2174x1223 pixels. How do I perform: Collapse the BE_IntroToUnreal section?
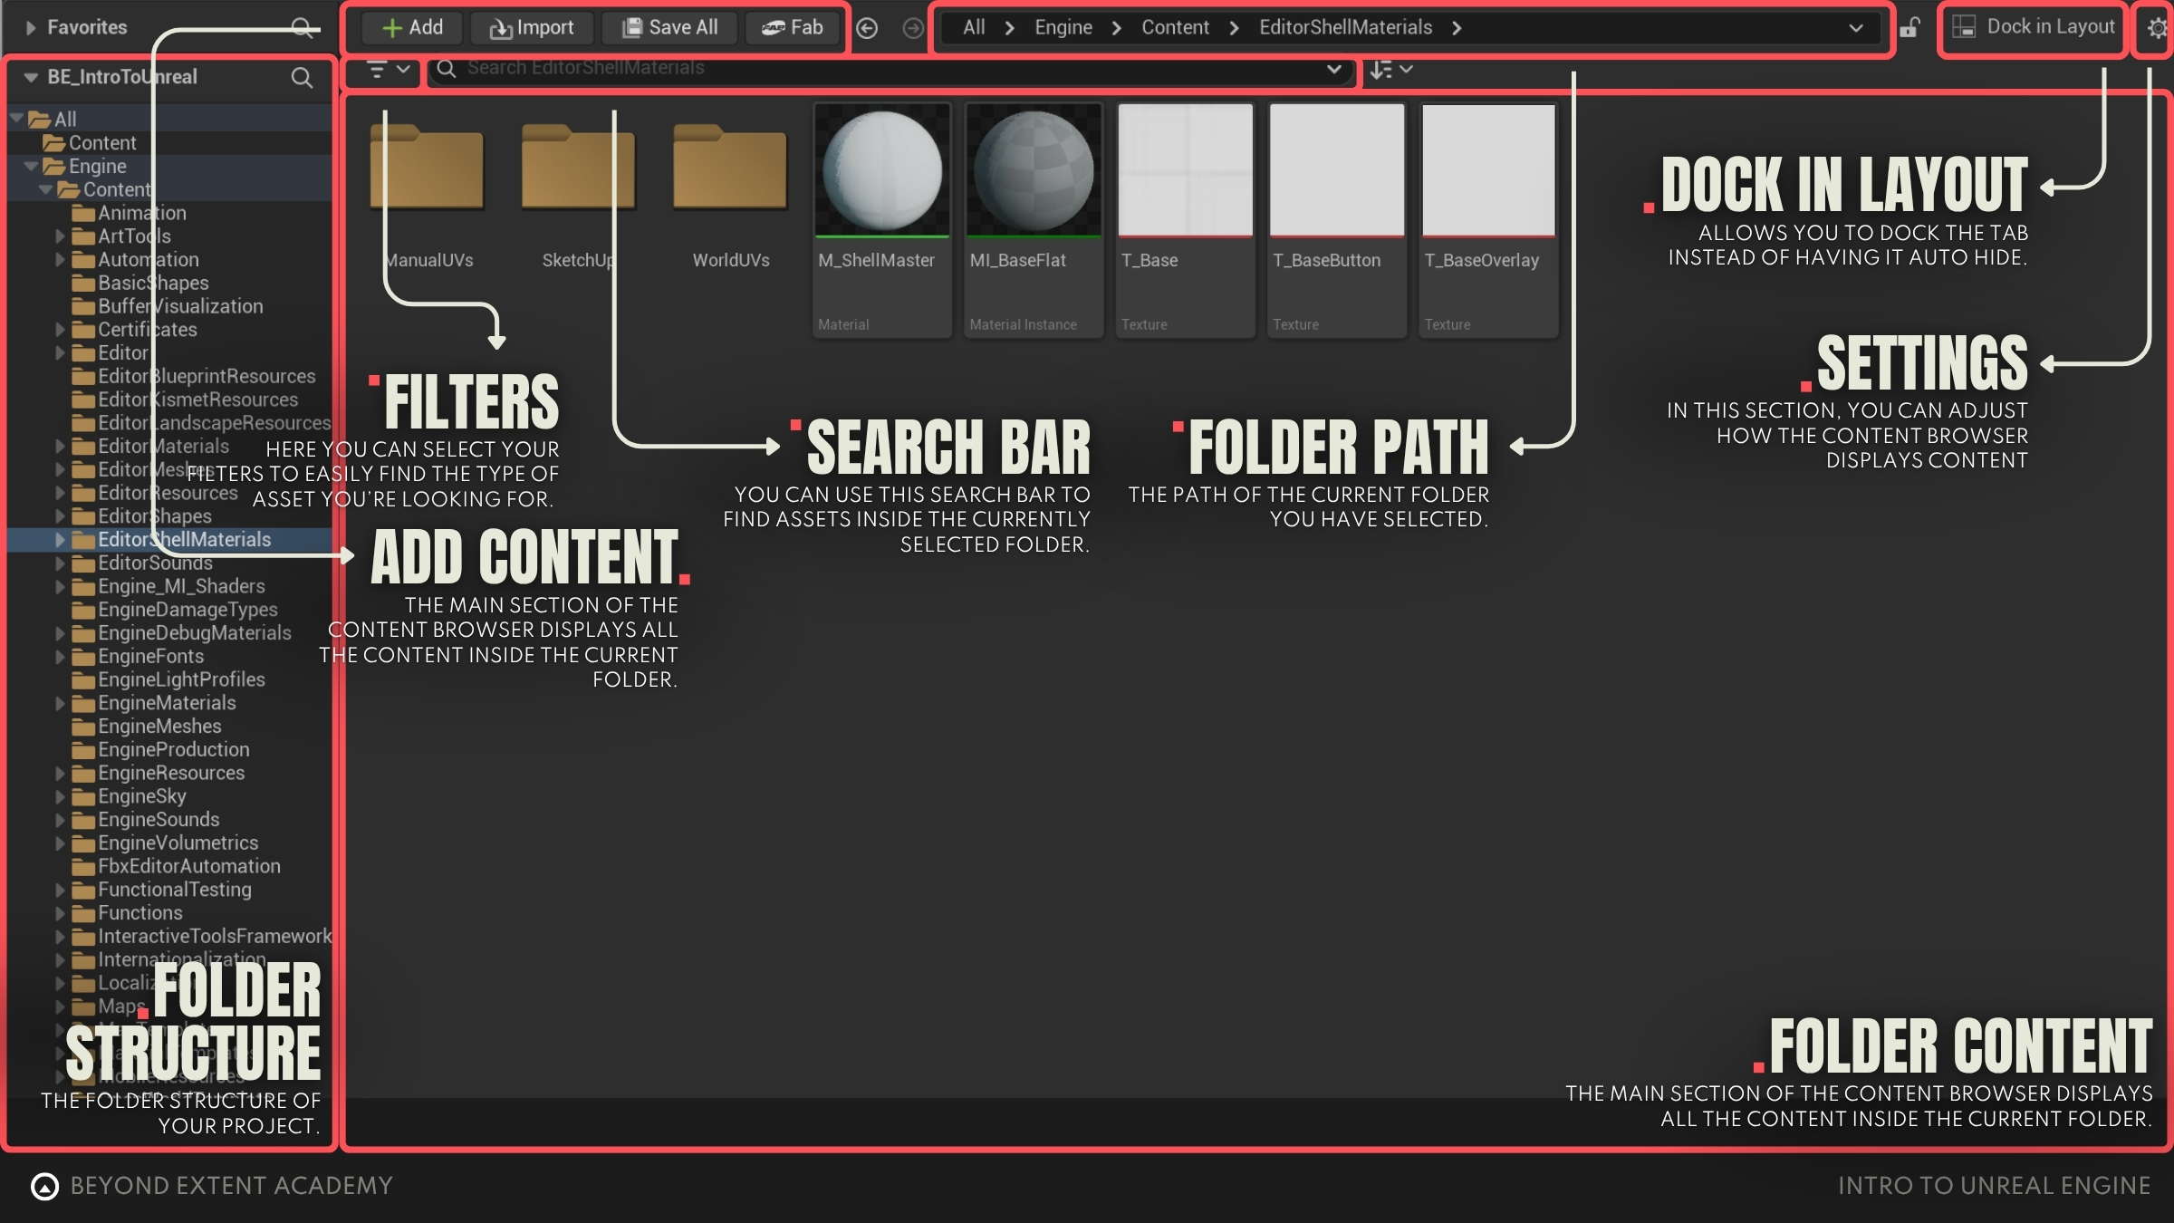(x=31, y=78)
